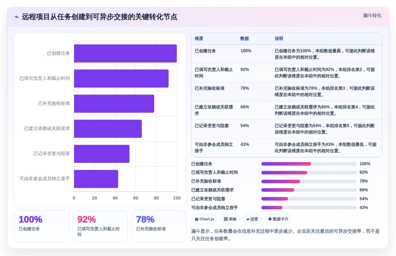Click the 表格 chip
Image resolution: width=396 pixels, height=256 pixels.
[x=230, y=219]
